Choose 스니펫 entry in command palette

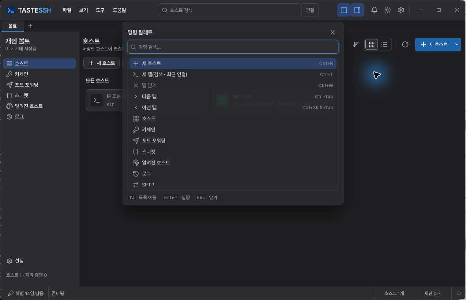pos(233,152)
